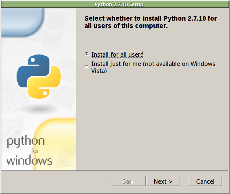
Task: Cancel the Python setup
Action: point(205,181)
